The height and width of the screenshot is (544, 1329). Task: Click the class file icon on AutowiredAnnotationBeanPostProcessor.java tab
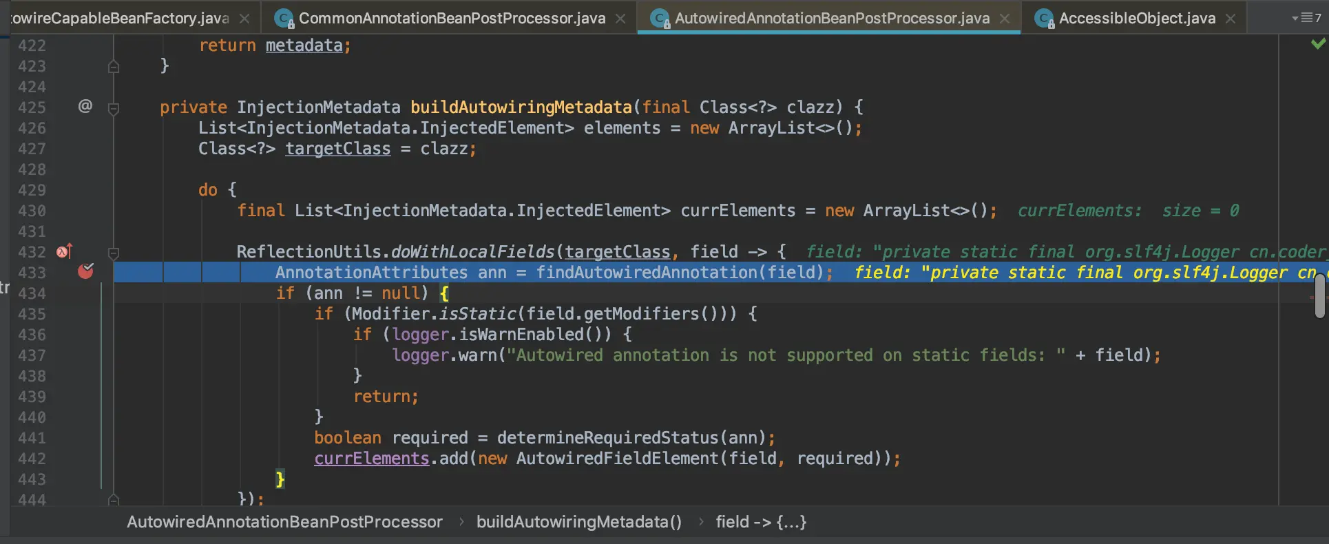coord(660,19)
